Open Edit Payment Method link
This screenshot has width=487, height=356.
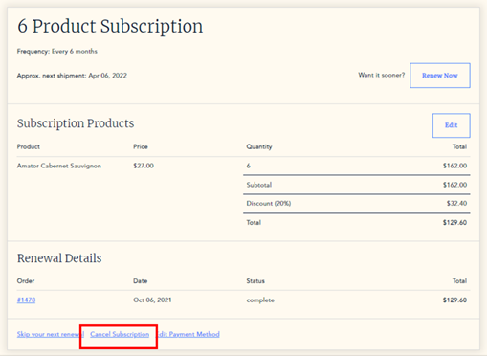[x=188, y=334]
